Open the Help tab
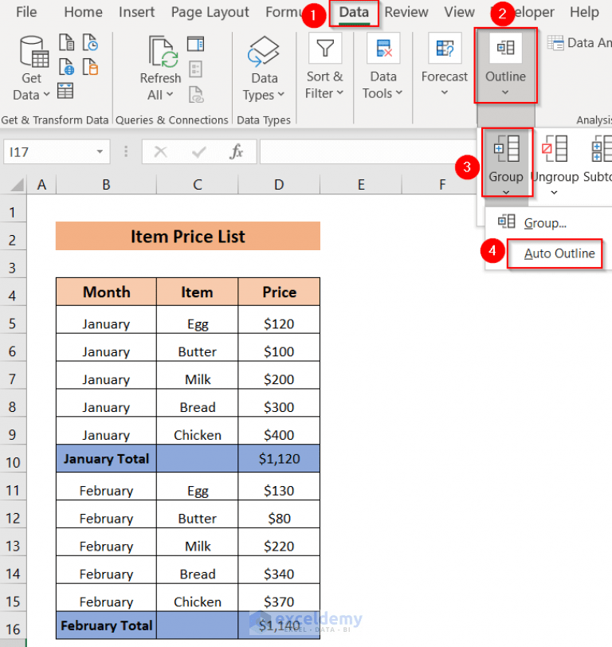612x647 pixels. [x=584, y=12]
